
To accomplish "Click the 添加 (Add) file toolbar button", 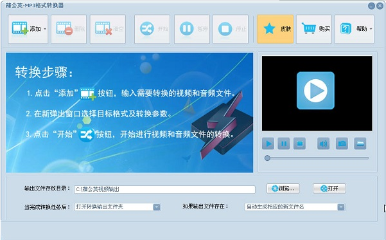I will tap(26, 29).
